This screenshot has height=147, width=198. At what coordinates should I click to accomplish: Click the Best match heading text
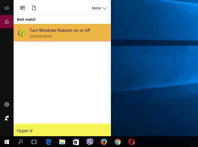[x=26, y=19]
